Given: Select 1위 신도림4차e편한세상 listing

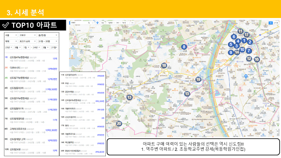Looking at the screenshot, I should tap(31, 59).
